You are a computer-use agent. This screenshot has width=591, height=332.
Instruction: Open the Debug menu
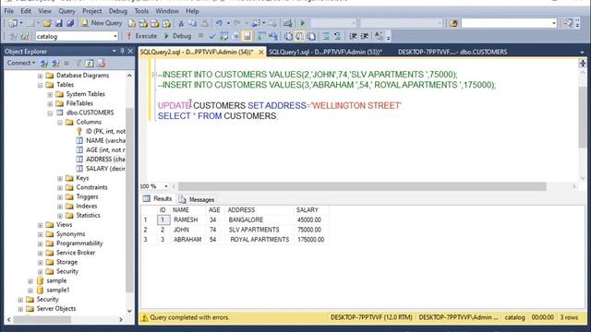pyautogui.click(x=118, y=11)
